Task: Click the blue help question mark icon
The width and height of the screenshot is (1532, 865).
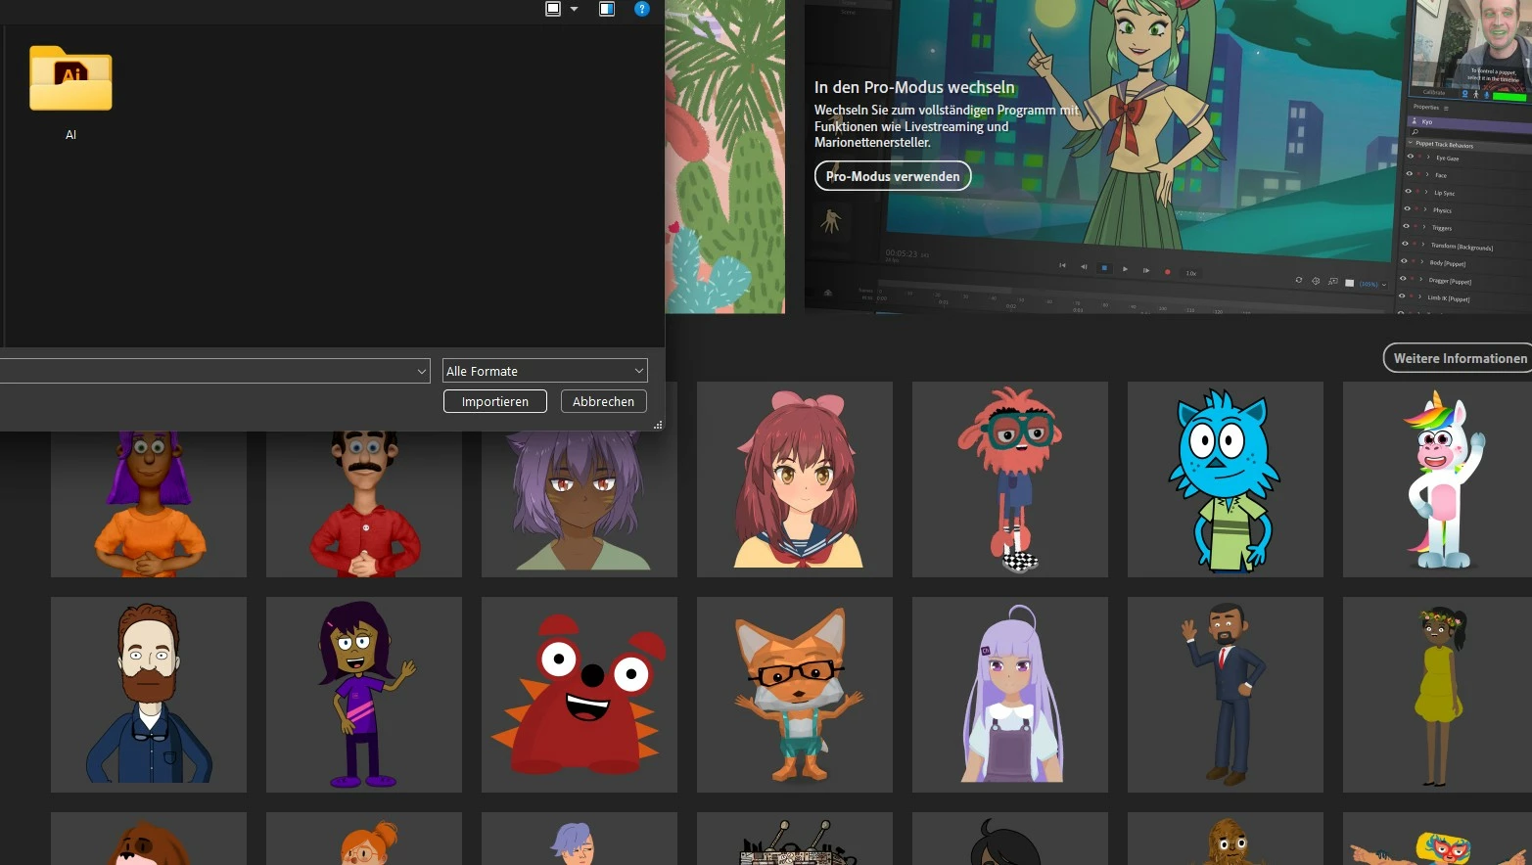Action: click(641, 9)
